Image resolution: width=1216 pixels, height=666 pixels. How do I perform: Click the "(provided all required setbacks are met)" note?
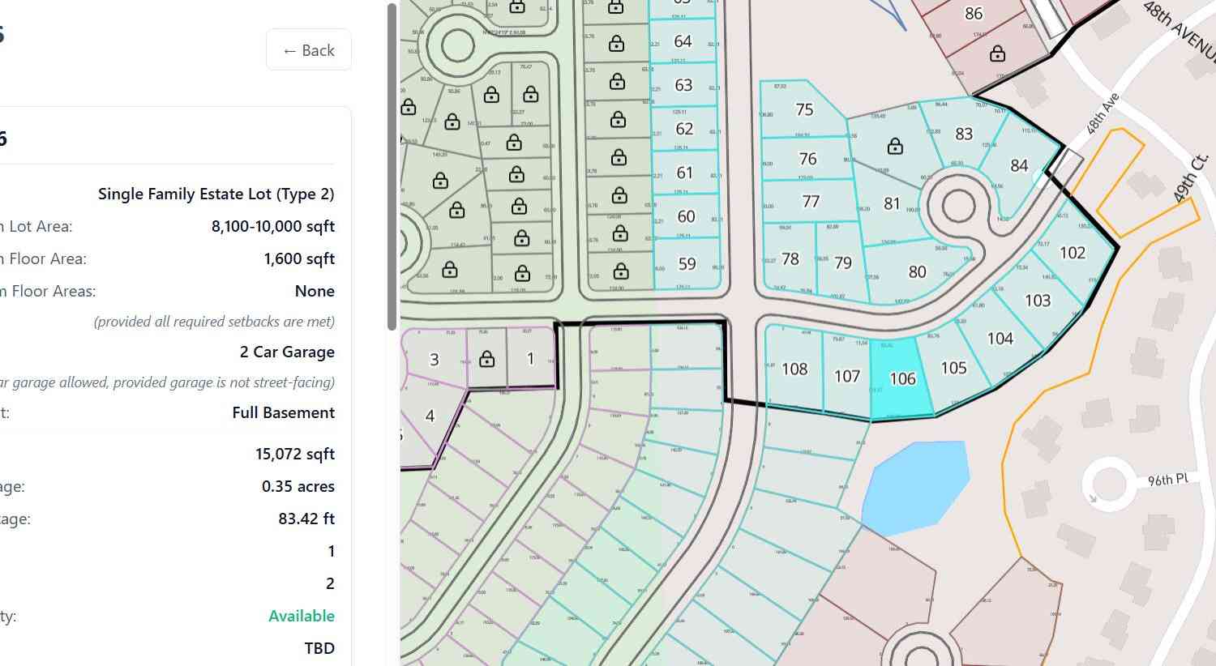pyautogui.click(x=214, y=322)
